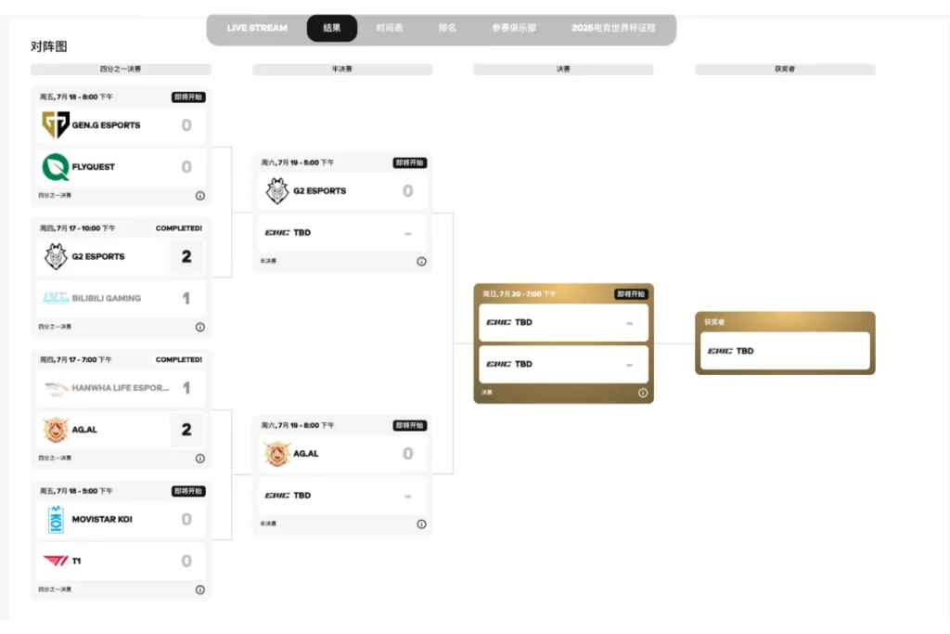This screenshot has height=634, width=950.
Task: Click the Bilibili Gaming team row
Action: (121, 298)
